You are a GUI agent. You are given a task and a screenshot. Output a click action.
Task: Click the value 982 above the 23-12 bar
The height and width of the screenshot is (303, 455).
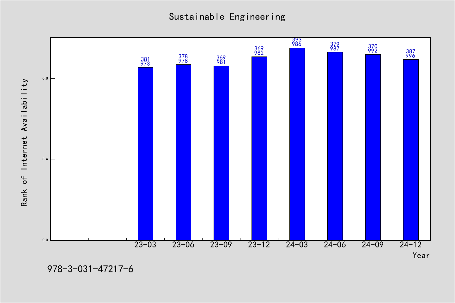[x=259, y=53]
